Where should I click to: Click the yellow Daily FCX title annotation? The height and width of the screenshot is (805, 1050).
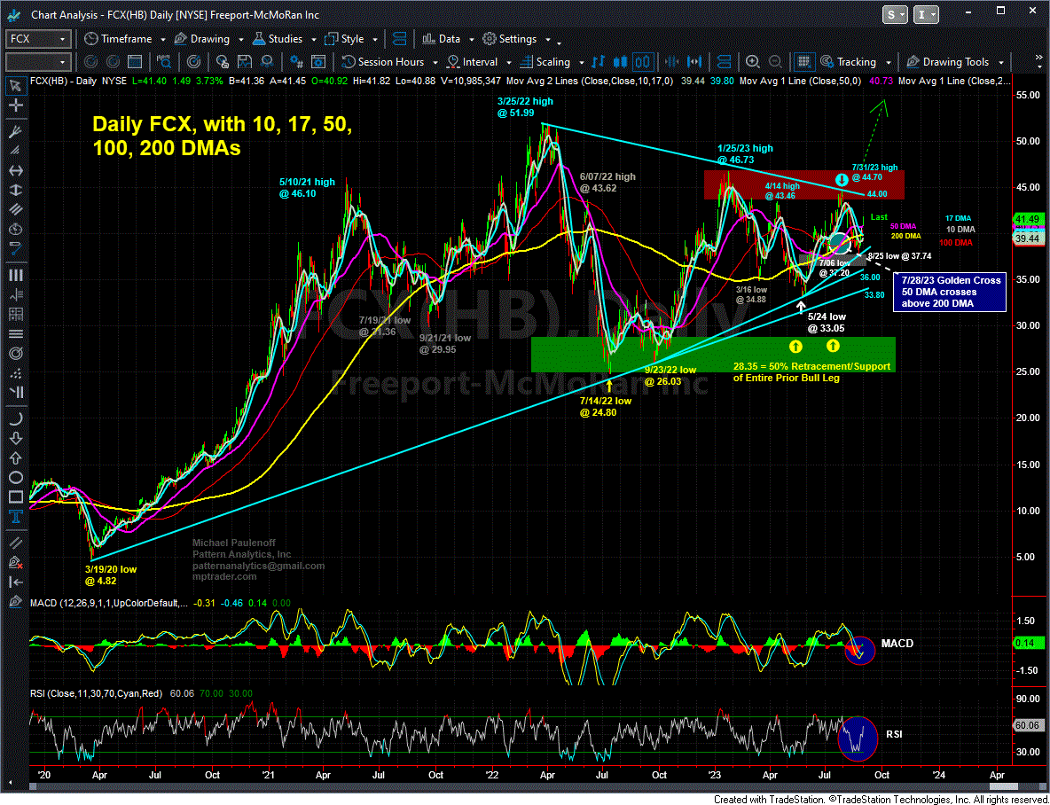click(x=222, y=136)
